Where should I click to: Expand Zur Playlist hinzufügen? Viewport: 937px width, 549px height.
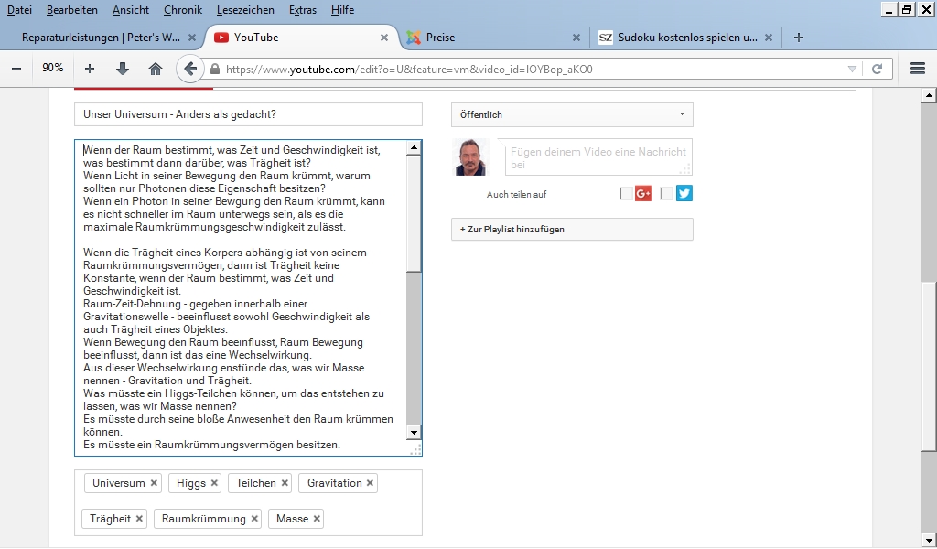tap(572, 230)
